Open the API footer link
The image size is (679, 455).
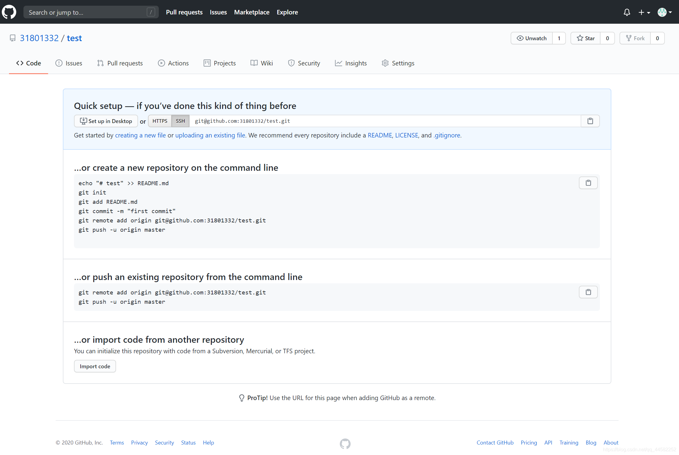tap(548, 443)
